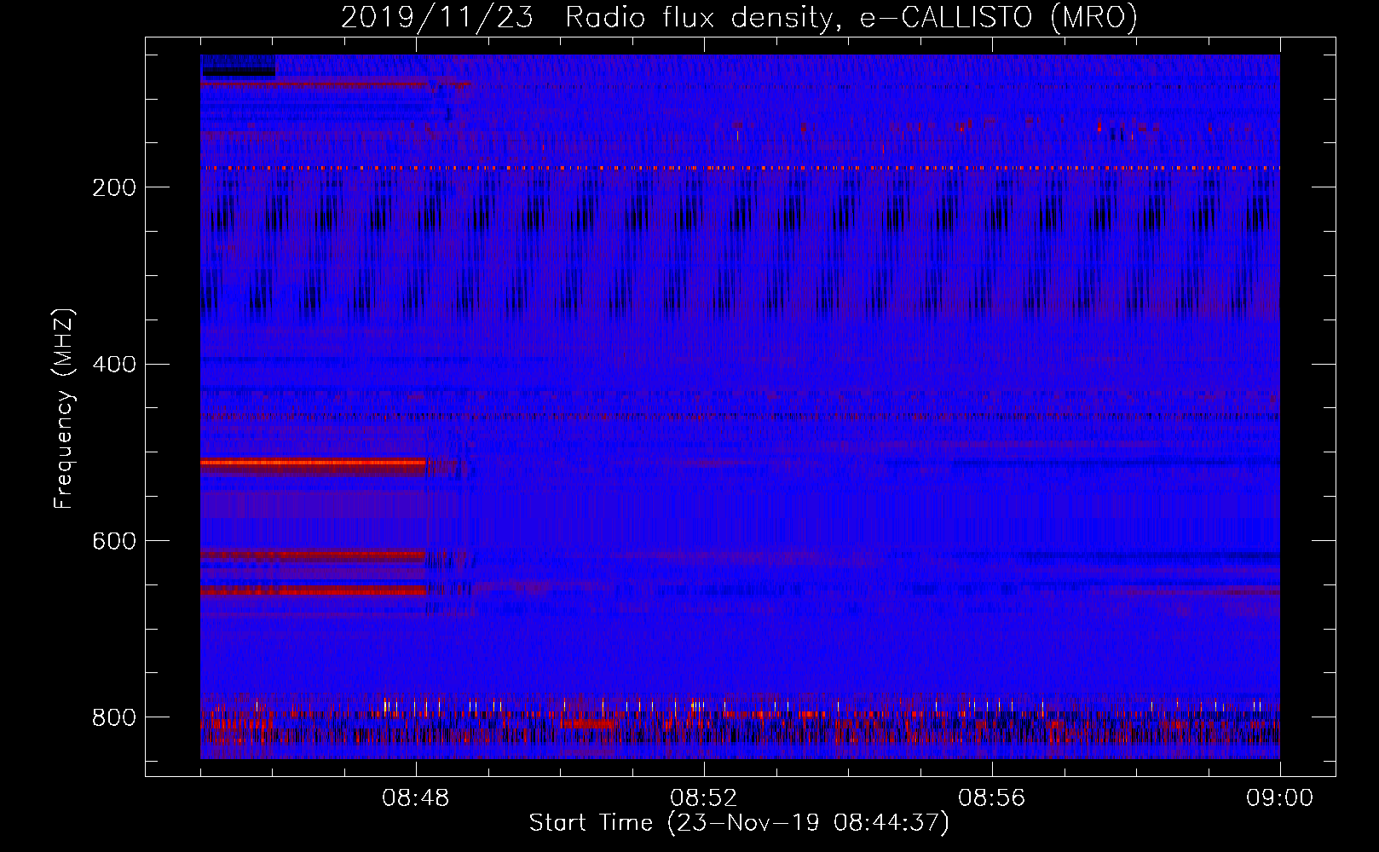Click the 800 frequency tick label

[114, 717]
